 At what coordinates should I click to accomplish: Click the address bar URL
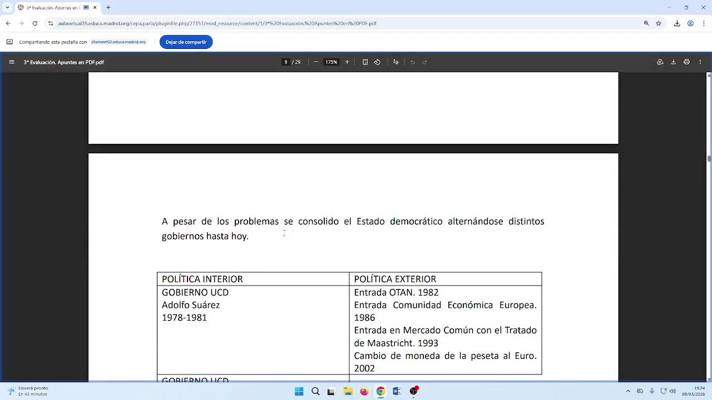tap(217, 23)
